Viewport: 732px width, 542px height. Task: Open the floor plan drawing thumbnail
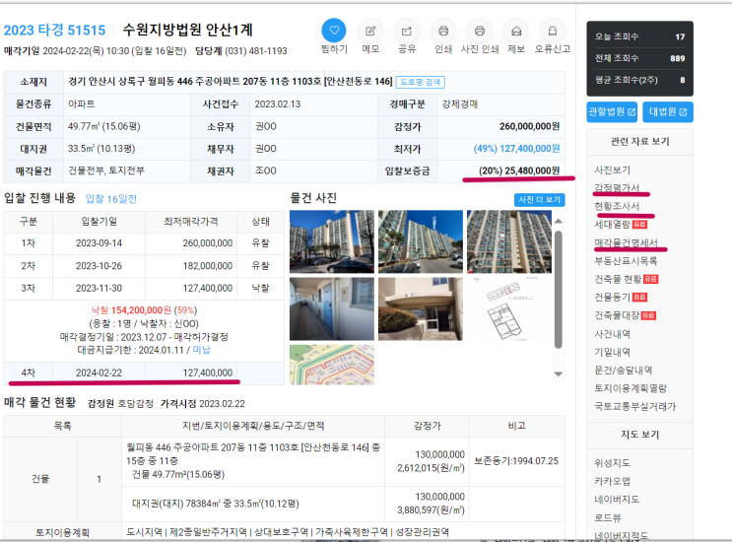coord(509,309)
